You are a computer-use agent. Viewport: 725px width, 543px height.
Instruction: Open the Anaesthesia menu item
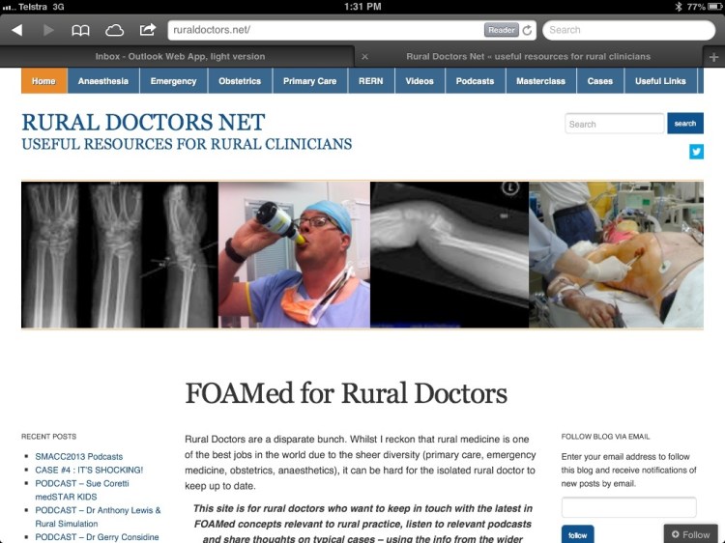pyautogui.click(x=103, y=81)
